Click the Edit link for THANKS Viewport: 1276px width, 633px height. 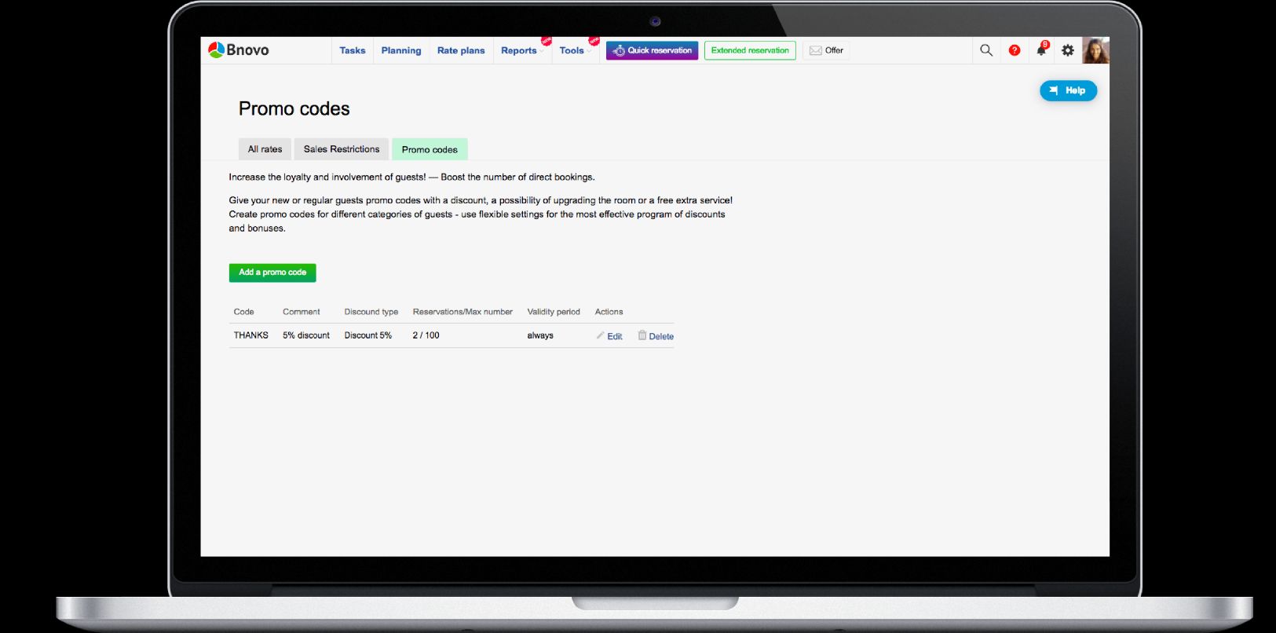pos(615,336)
